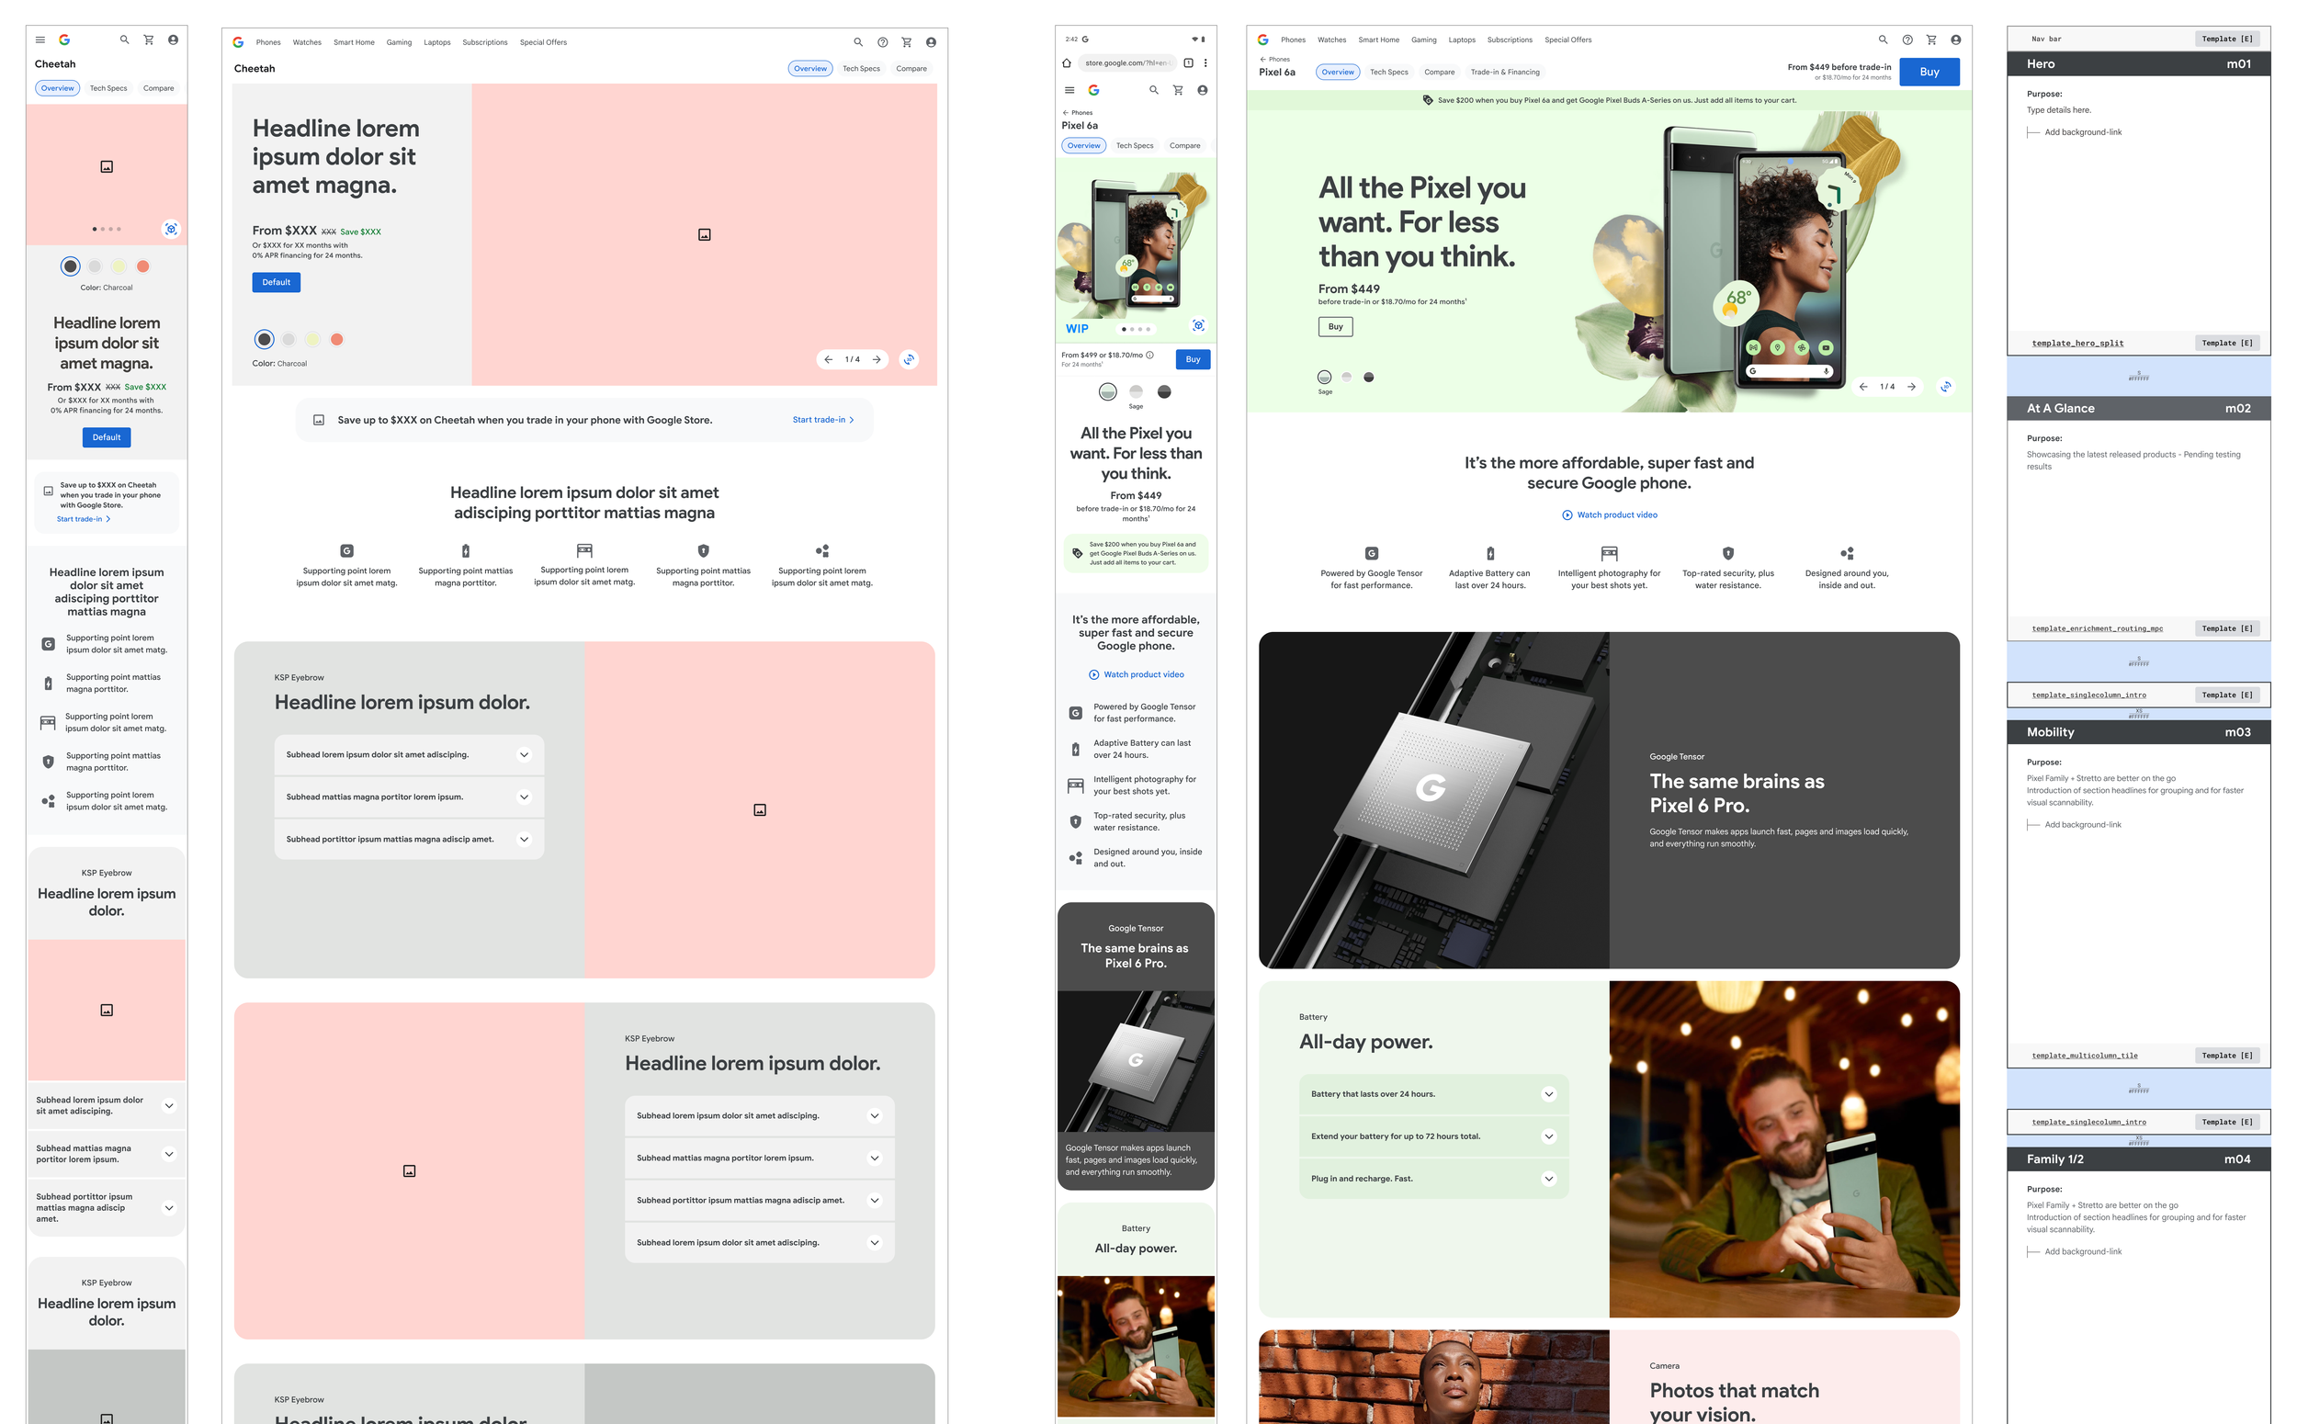Click account icon in Pixel 6a desktop nav
This screenshot has height=1424, width=2297.
[1955, 40]
